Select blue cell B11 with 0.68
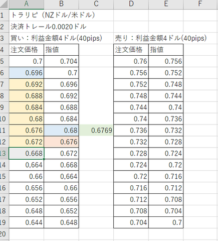 tap(61, 130)
